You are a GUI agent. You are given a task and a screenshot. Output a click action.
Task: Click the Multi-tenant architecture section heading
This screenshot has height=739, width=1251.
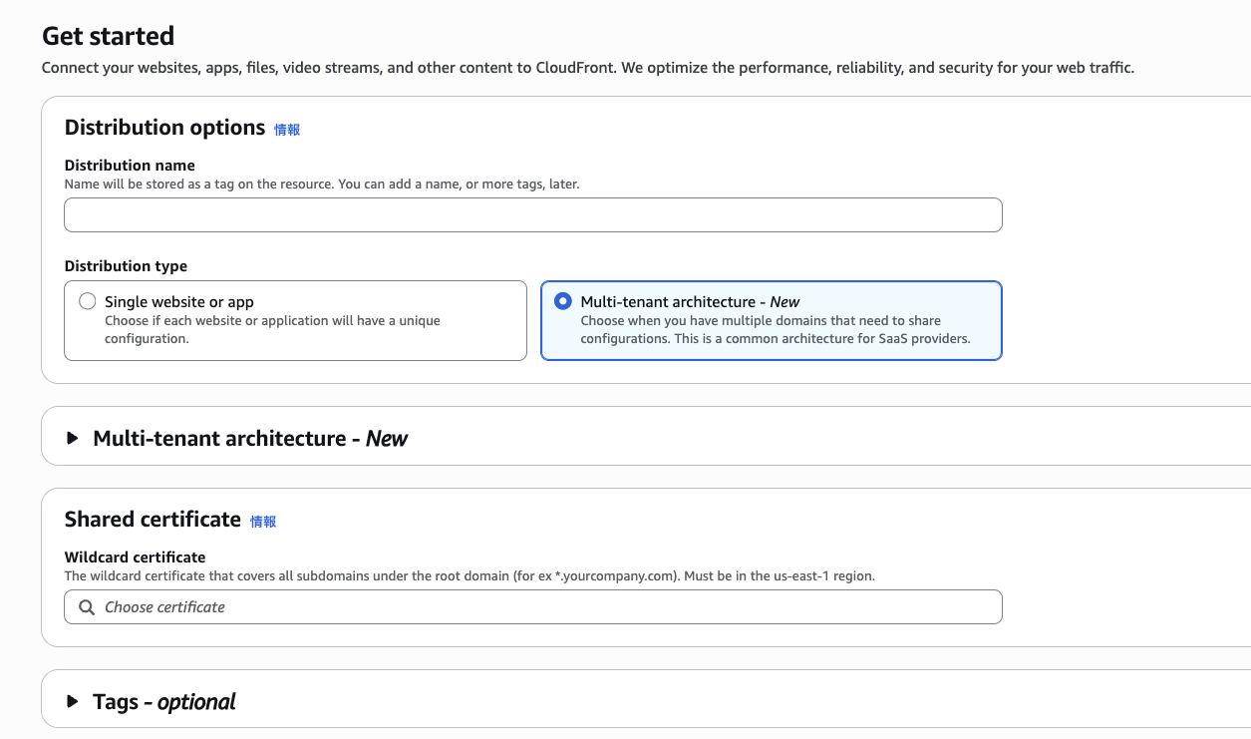pos(249,439)
